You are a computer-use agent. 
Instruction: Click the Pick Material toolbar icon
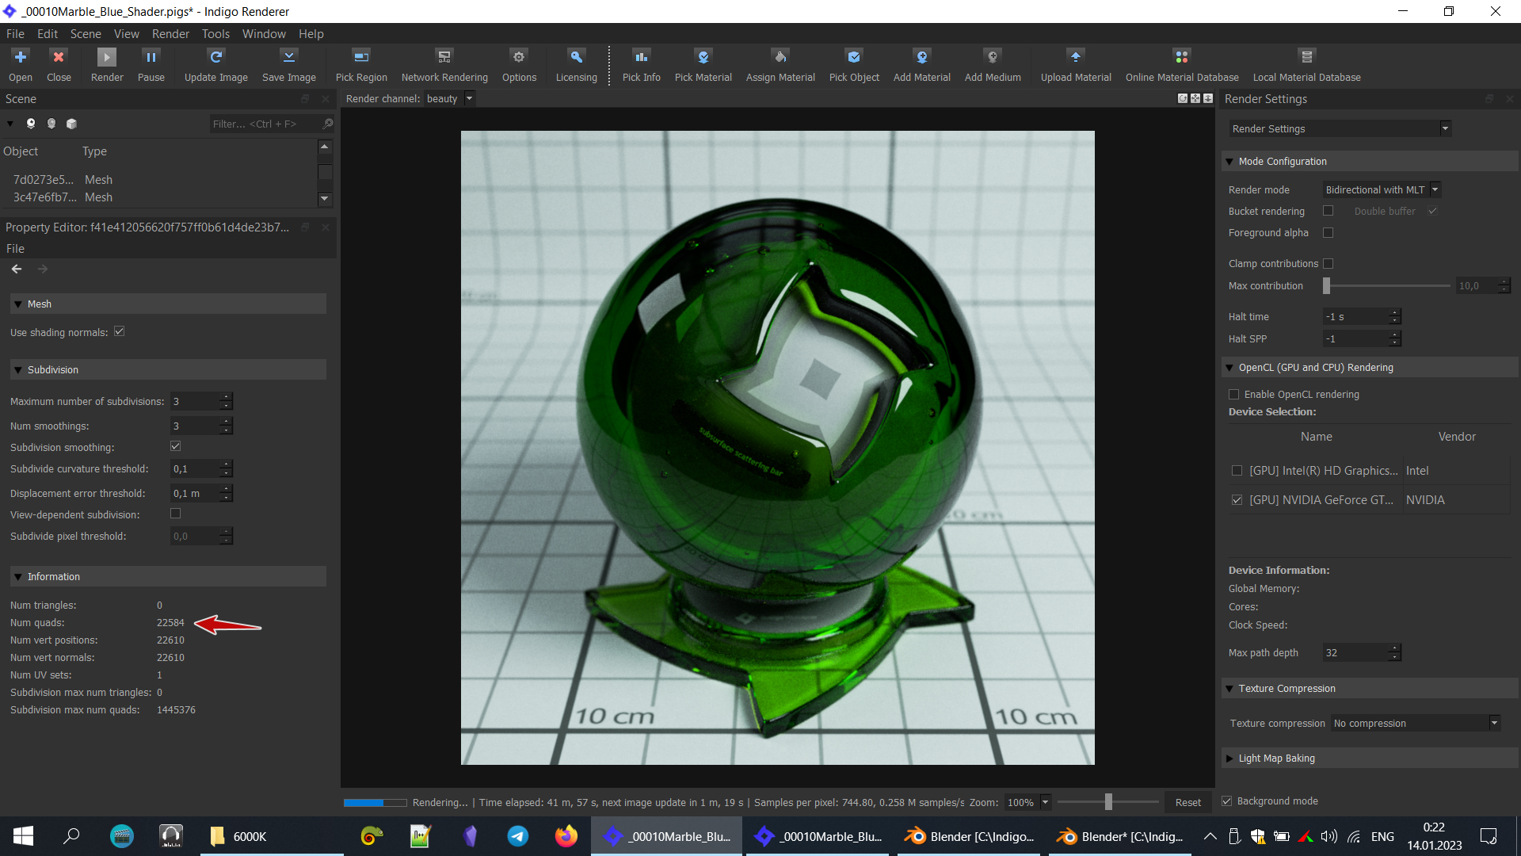[x=703, y=64]
